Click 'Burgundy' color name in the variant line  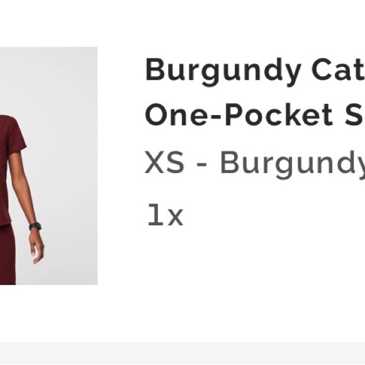tap(293, 165)
